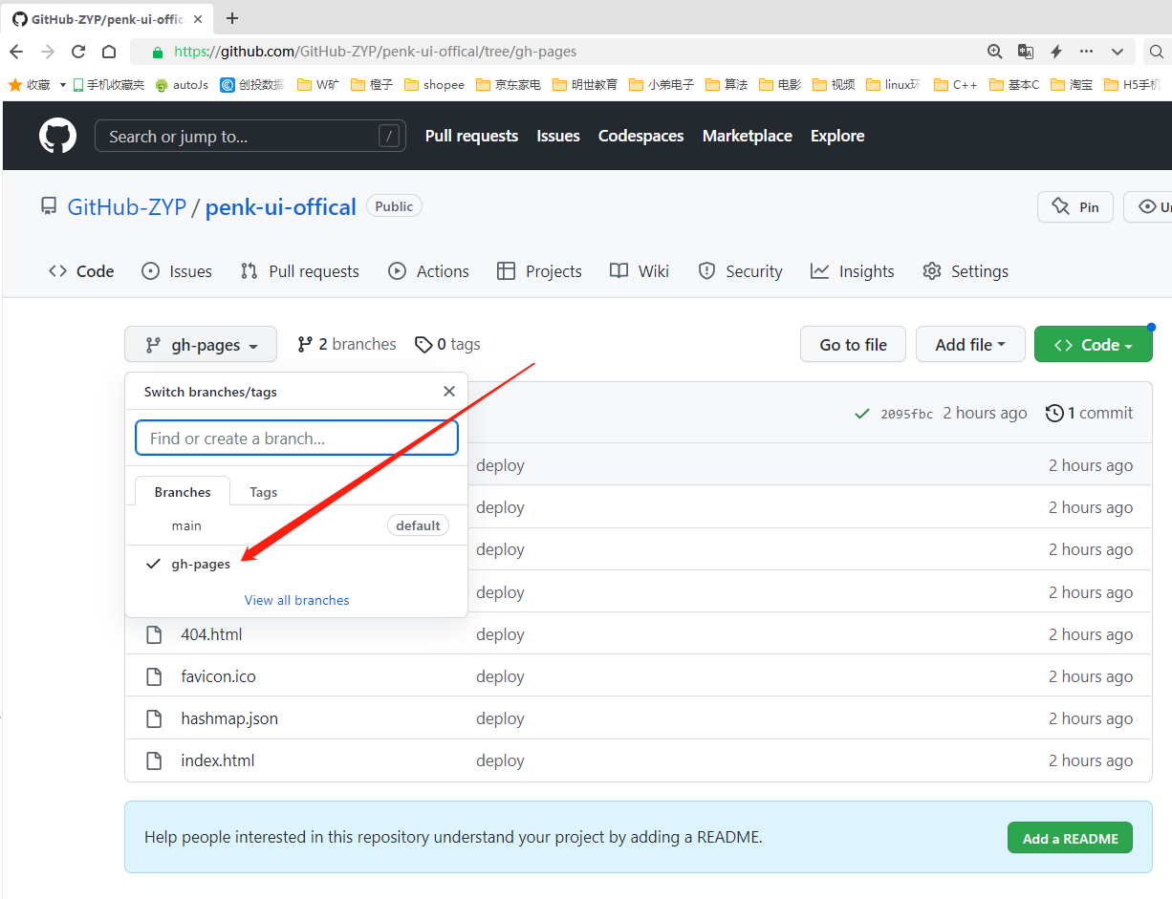Image resolution: width=1172 pixels, height=899 pixels.
Task: Open the shopee bookmark folder
Action: pos(434,84)
